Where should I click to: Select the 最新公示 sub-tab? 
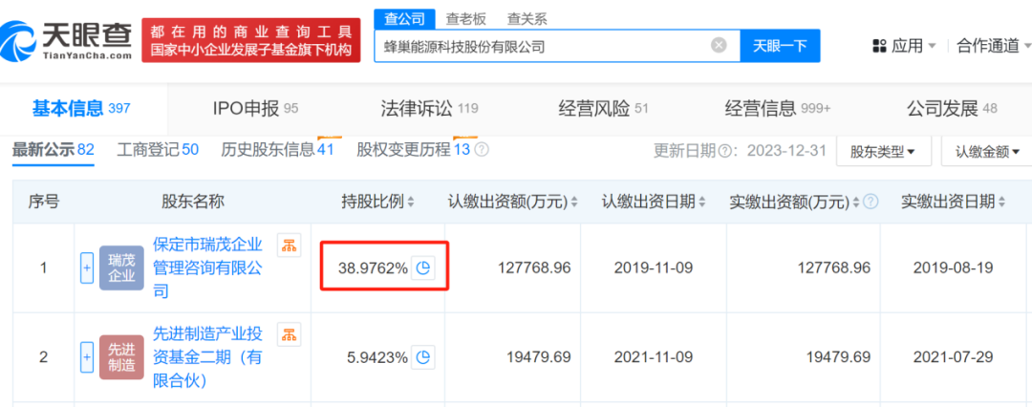click(54, 150)
